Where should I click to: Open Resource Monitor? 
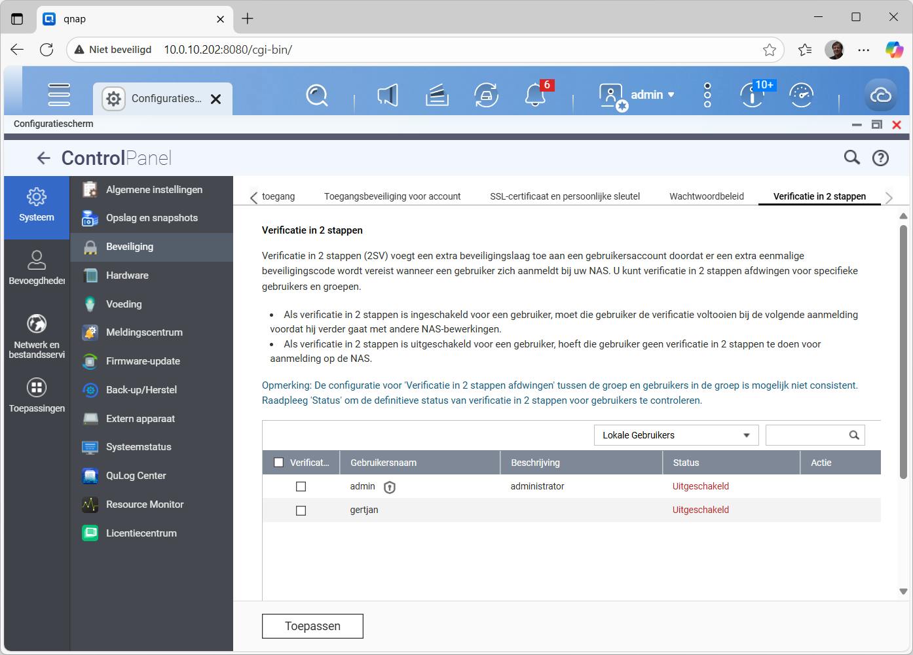(151, 505)
